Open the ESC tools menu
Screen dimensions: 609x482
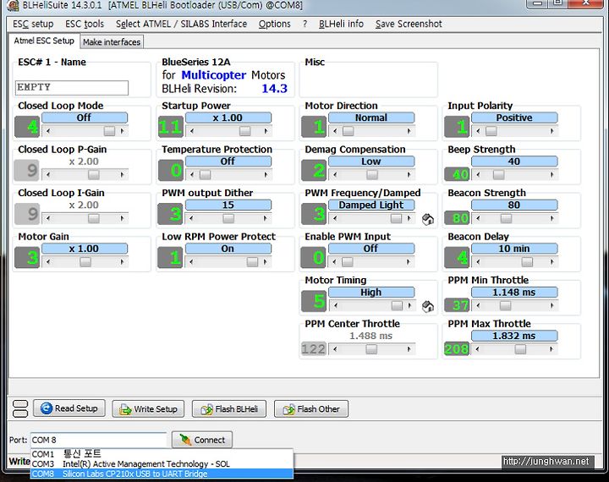pyautogui.click(x=85, y=24)
